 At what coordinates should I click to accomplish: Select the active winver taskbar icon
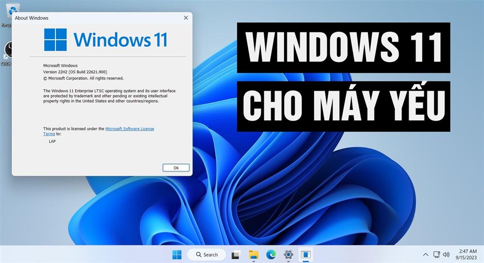tap(305, 255)
